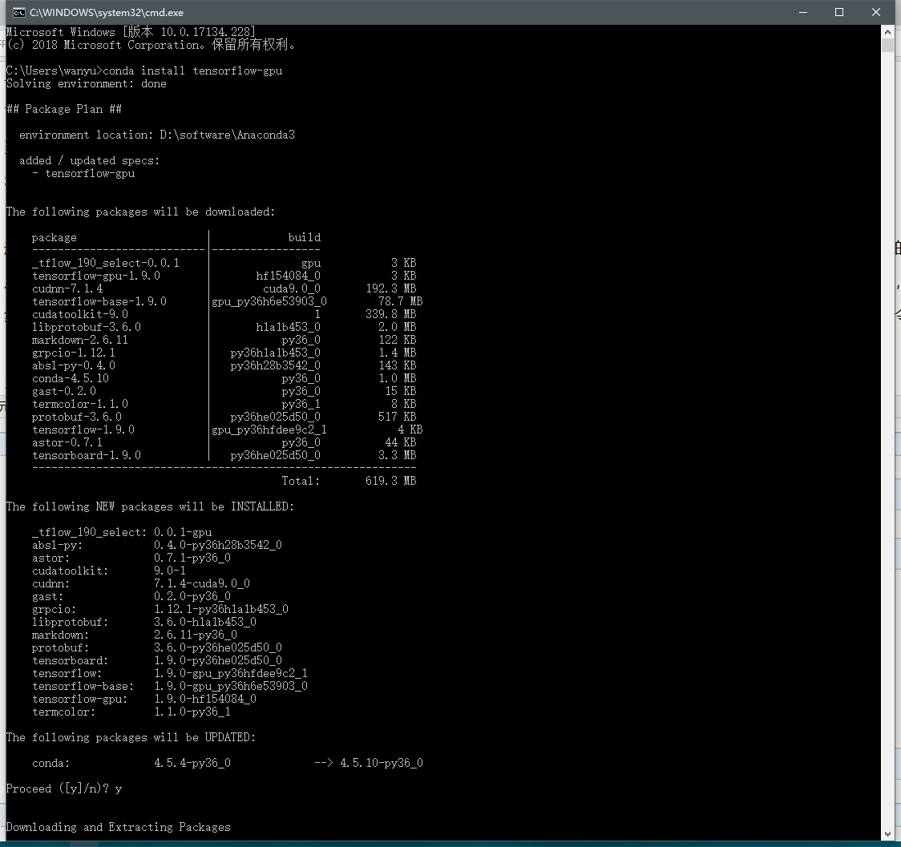Click 'grpcio:' in the install list
901x847 pixels.
pos(54,609)
